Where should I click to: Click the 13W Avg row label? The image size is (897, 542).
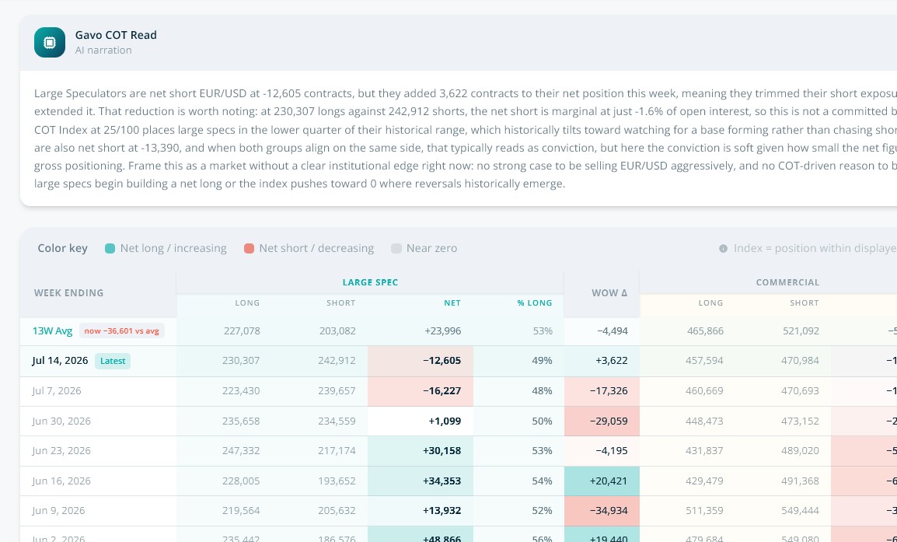pos(52,330)
